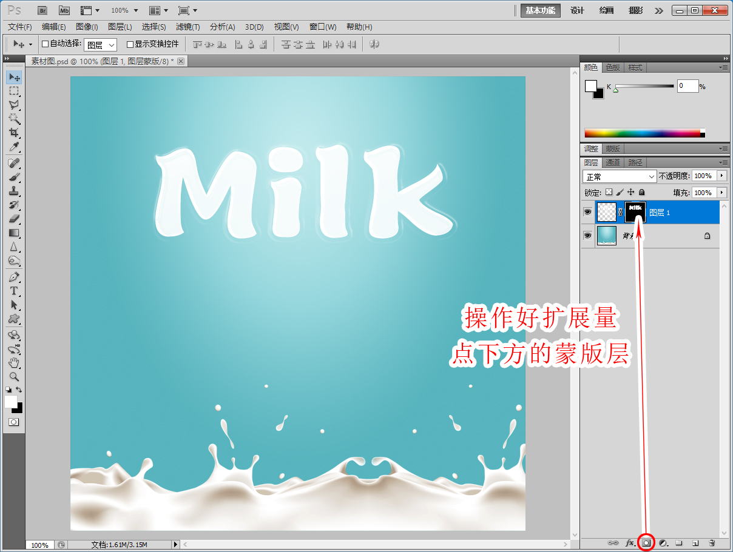
Task: Delete layer using the trash icon
Action: [712, 543]
